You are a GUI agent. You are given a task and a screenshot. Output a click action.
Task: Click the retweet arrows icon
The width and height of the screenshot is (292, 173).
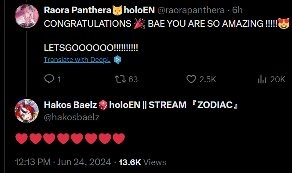[x=120, y=79]
